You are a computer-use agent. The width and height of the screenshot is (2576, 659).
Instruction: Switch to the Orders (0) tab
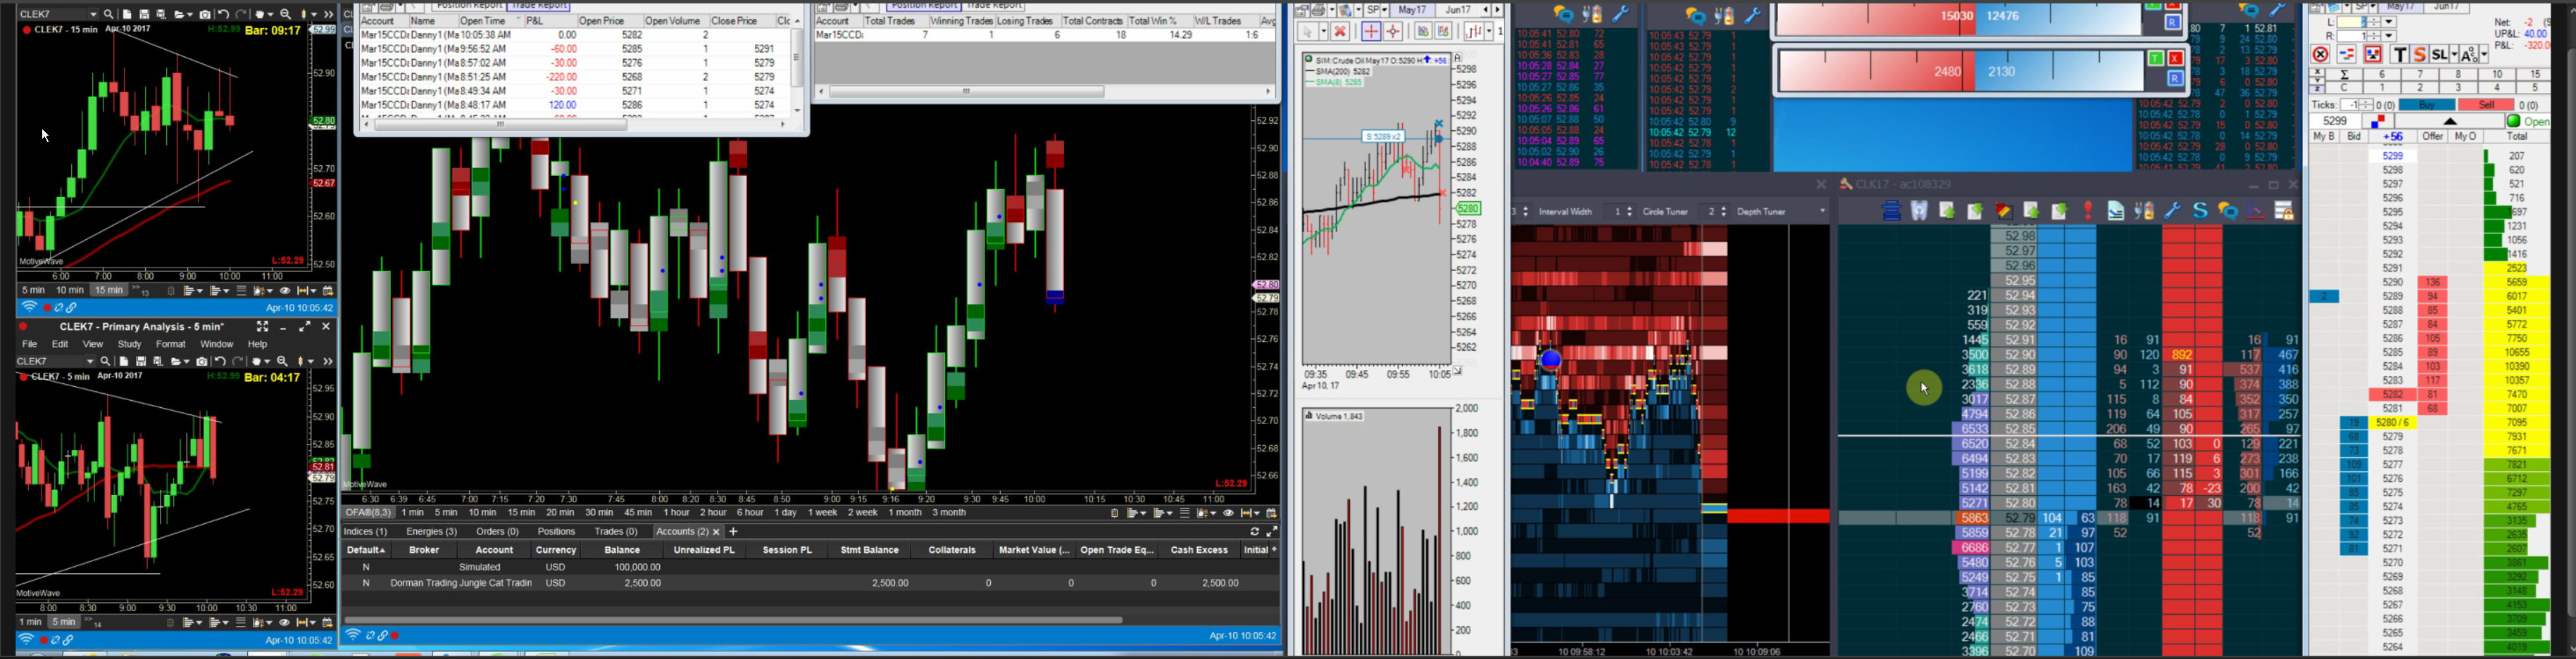click(497, 532)
